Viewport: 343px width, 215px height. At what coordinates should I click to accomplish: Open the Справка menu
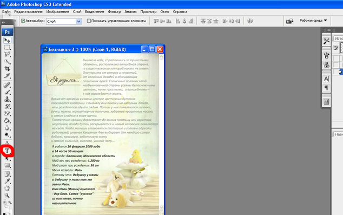point(180,11)
